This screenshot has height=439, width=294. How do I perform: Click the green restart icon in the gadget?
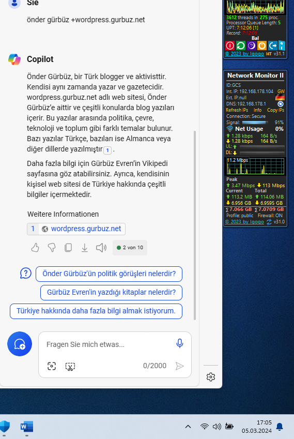click(241, 46)
